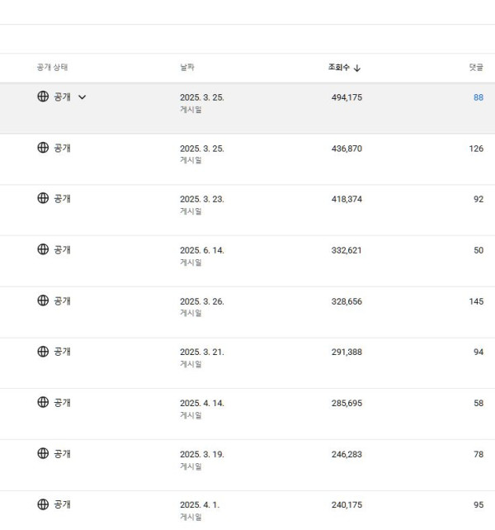
Task: Click 공개 label in the 2025. 3. 19. row
Action: pyautogui.click(x=62, y=453)
